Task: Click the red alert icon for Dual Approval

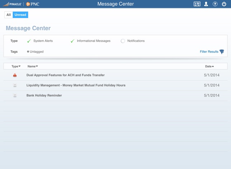Action: [x=15, y=75]
